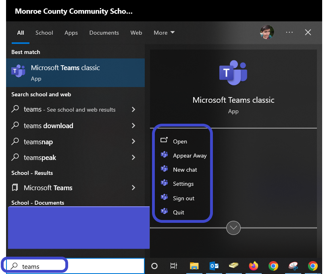Click the user profile picture
327x274 pixels.
tap(267, 33)
